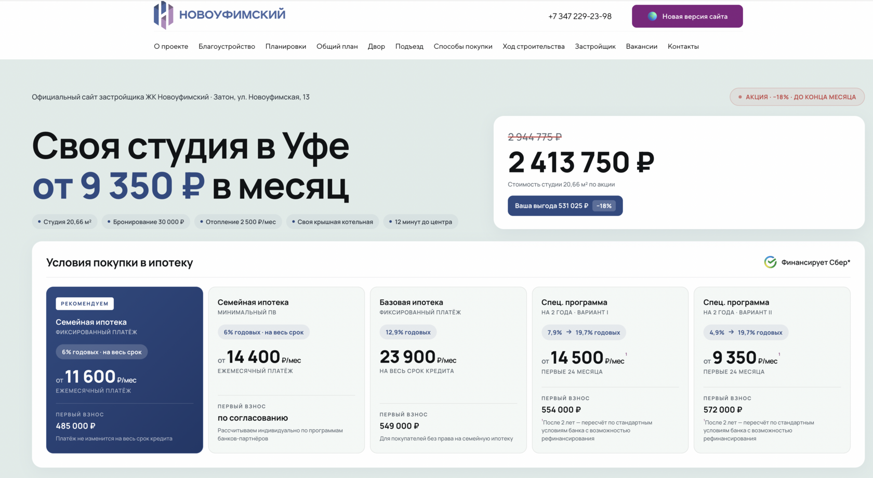The width and height of the screenshot is (873, 478).
Task: Go to the Вакансии page
Action: [x=641, y=46]
